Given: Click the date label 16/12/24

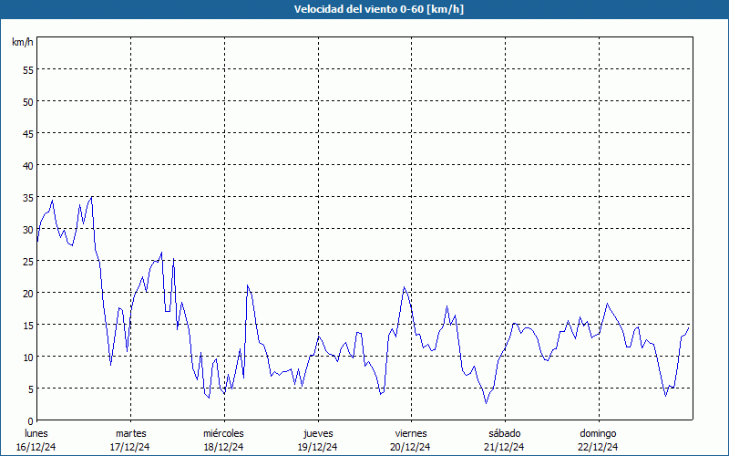Looking at the screenshot, I should [x=36, y=447].
